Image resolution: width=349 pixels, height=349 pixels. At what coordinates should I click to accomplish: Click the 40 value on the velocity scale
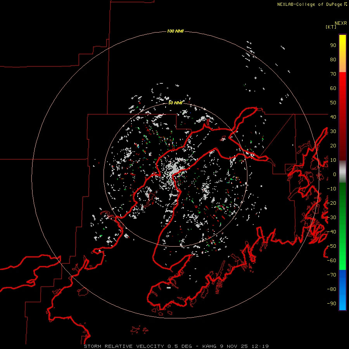(333, 117)
